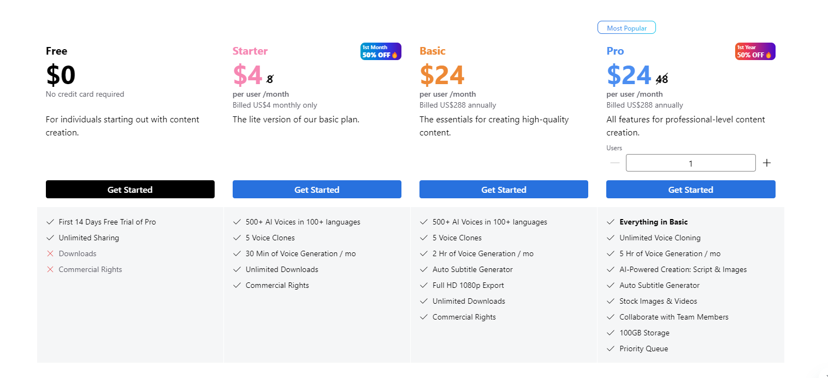Click red X icon beside Commercial Rights
This screenshot has width=828, height=378.
click(50, 269)
